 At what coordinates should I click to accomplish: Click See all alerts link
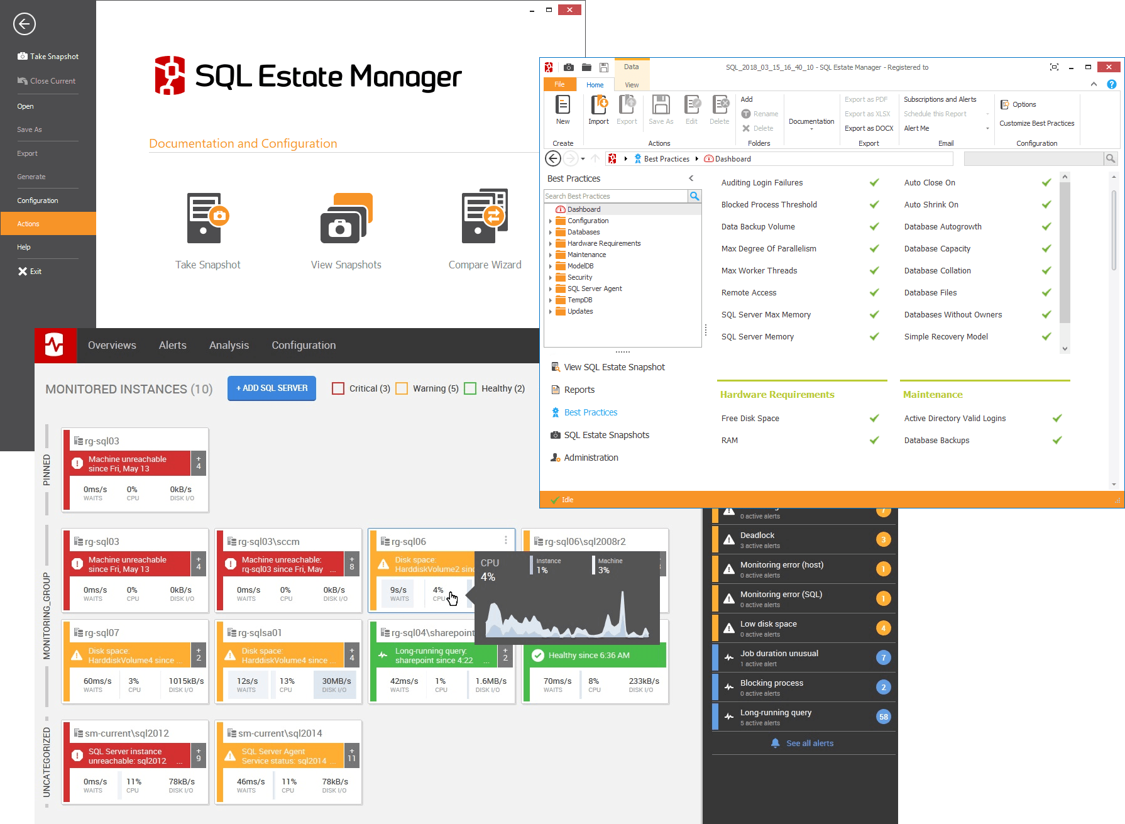coord(803,743)
